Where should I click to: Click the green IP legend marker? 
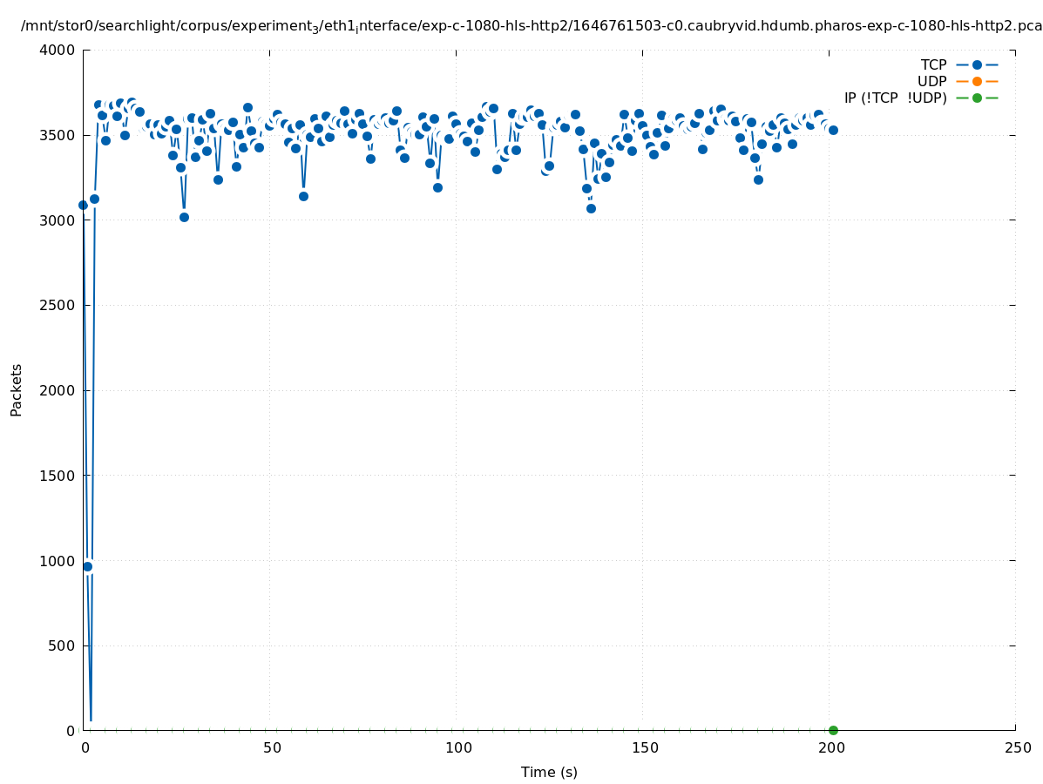[x=977, y=98]
